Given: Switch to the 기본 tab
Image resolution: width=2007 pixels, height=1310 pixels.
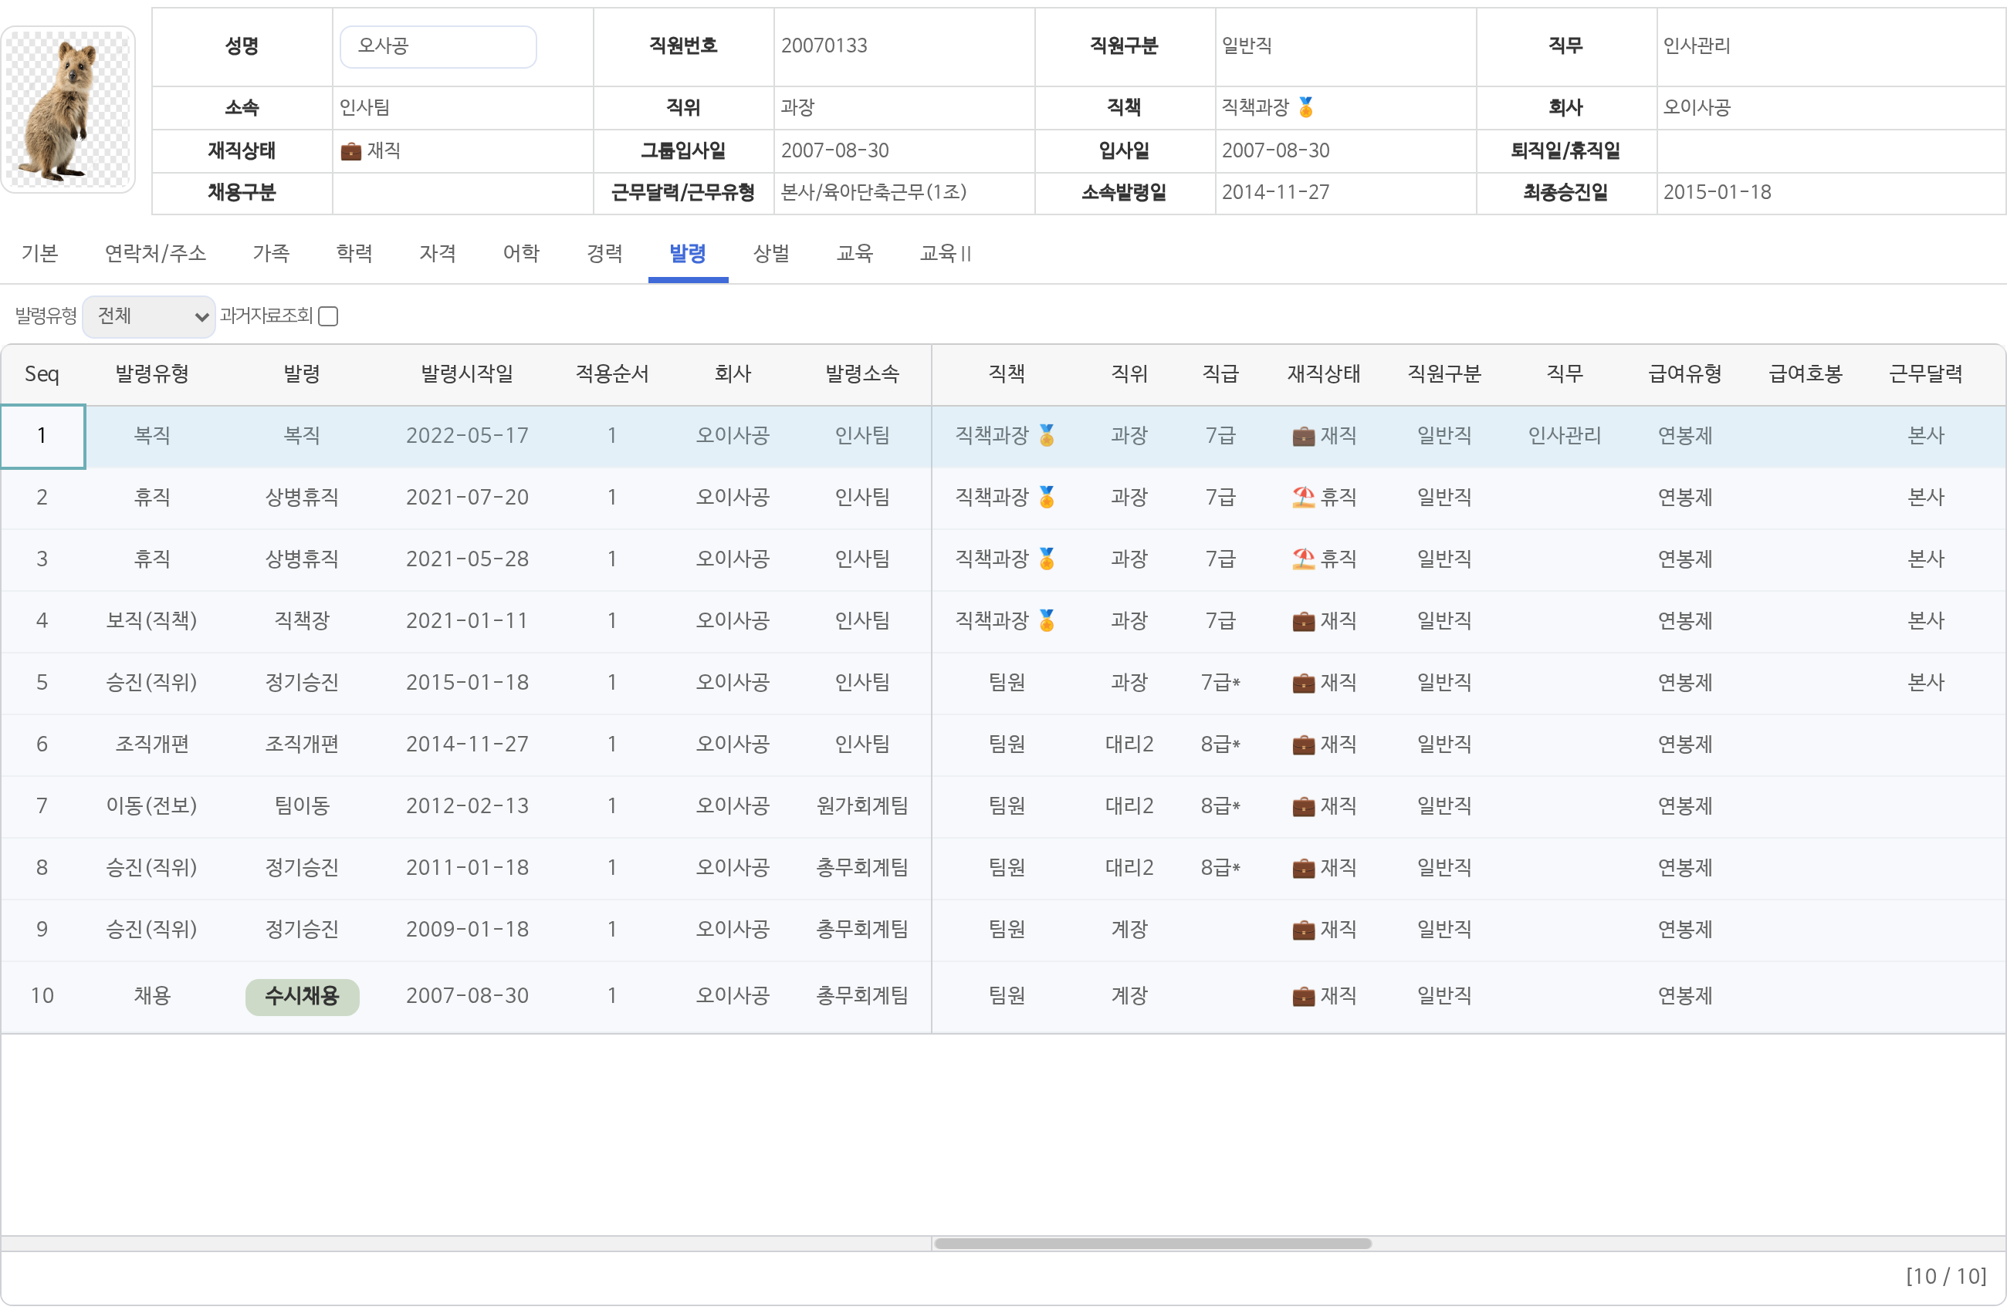Looking at the screenshot, I should tap(39, 253).
